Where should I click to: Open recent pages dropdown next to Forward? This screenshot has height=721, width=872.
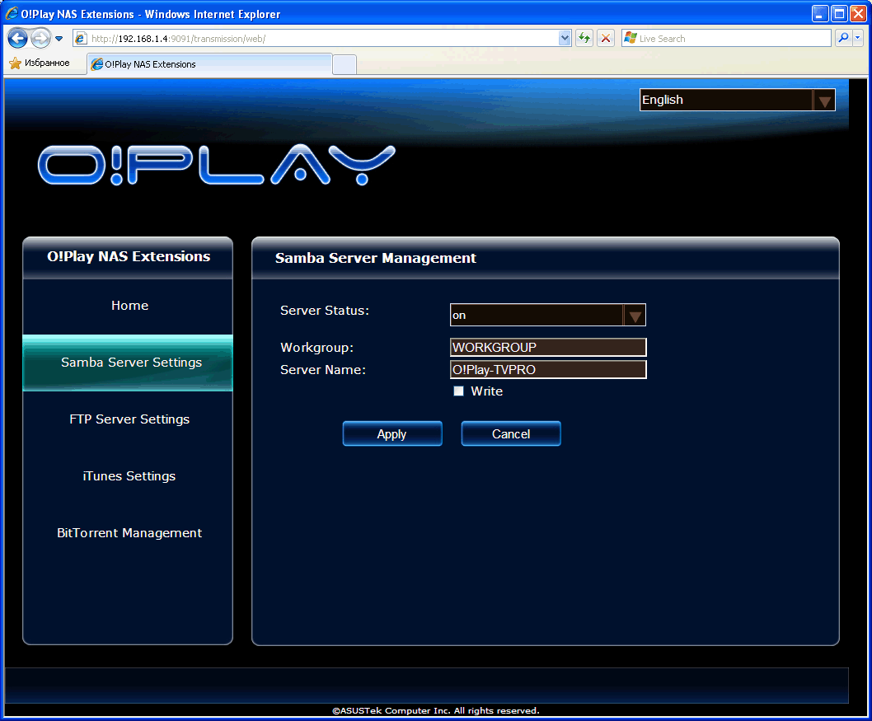59,39
